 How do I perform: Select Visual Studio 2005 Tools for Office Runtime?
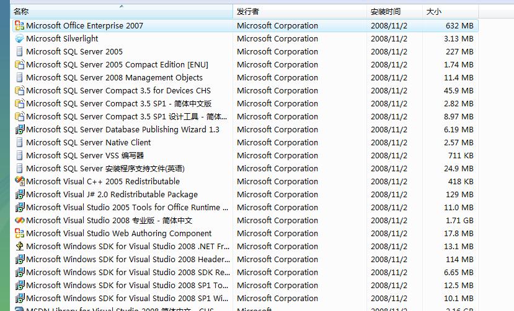coord(126,208)
